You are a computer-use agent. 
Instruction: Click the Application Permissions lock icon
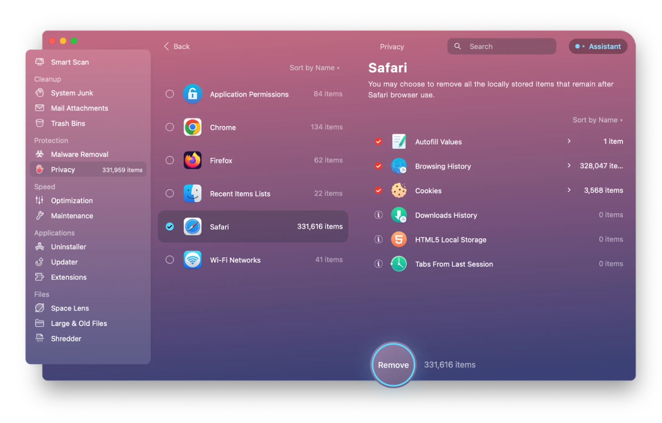[x=192, y=94]
